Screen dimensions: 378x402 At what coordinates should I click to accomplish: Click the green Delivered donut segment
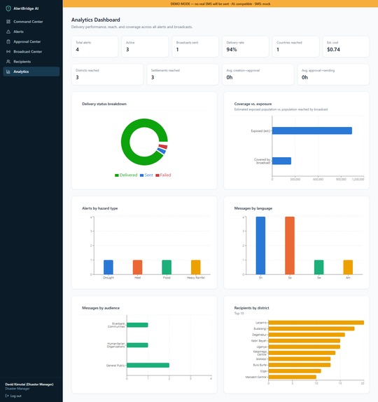(x=125, y=142)
